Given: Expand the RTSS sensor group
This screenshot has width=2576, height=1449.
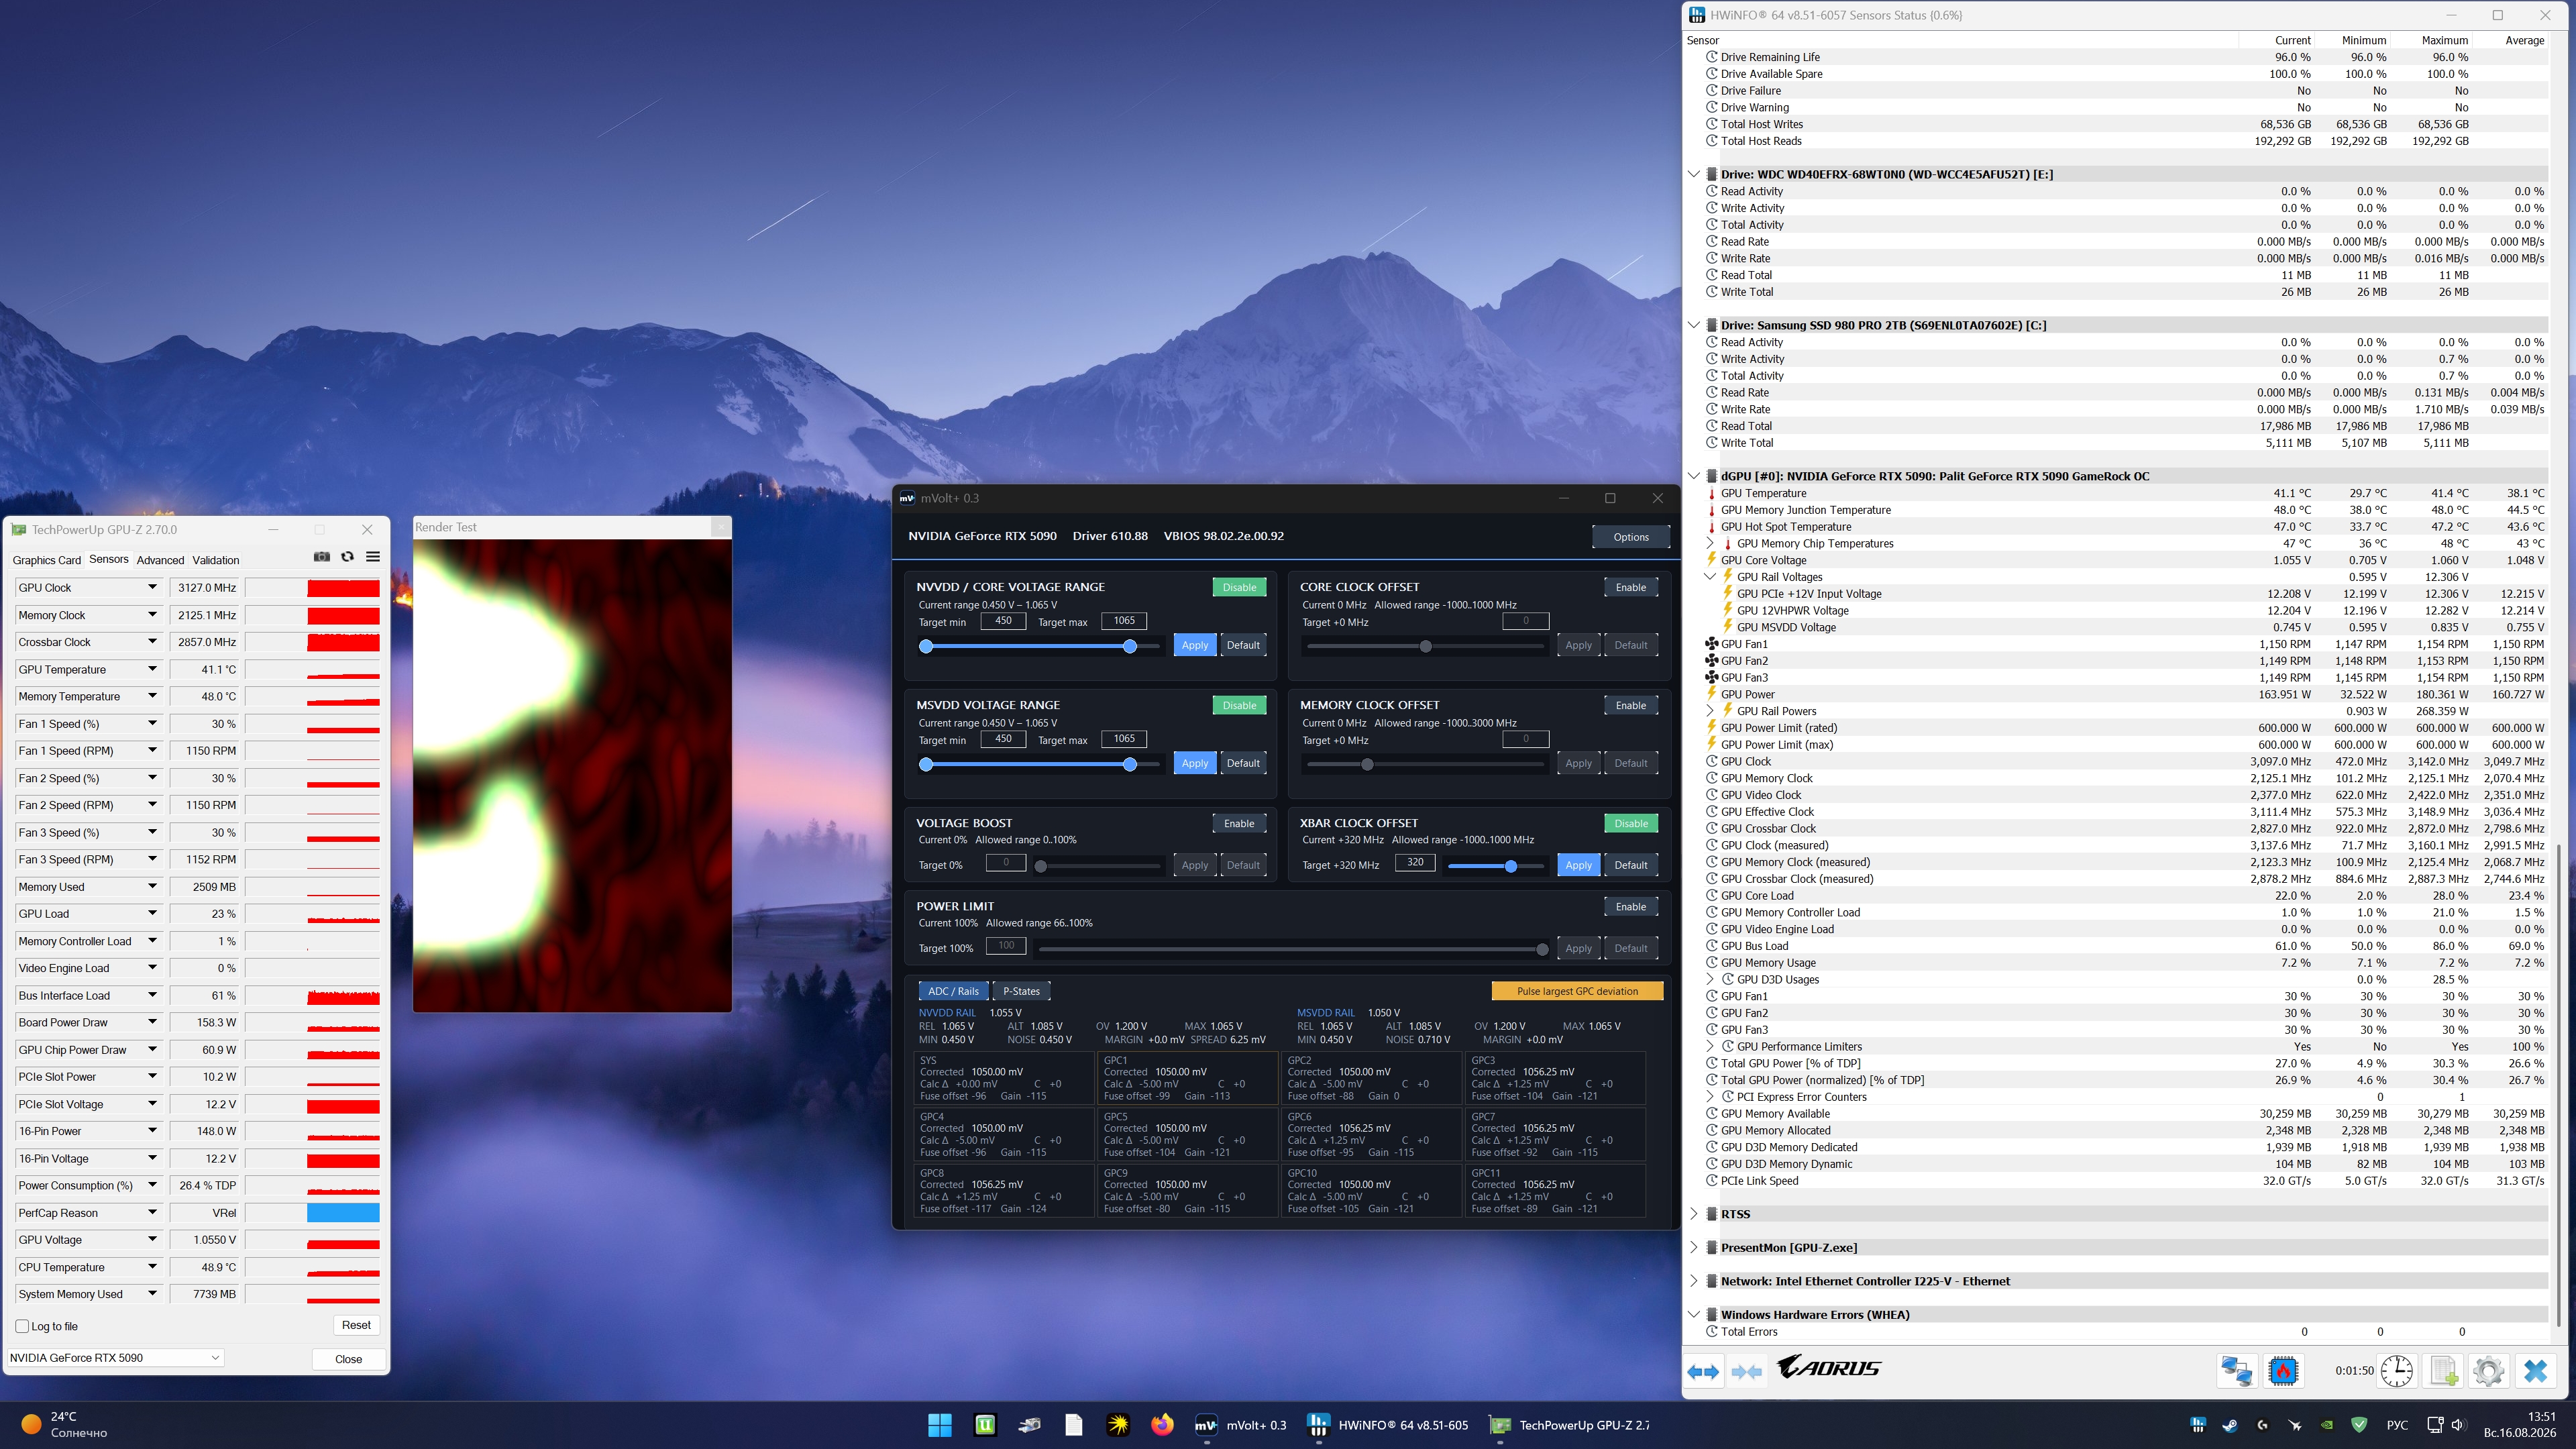Looking at the screenshot, I should tap(1694, 1214).
